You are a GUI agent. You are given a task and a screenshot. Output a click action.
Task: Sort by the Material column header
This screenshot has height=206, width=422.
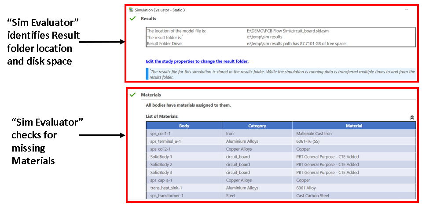(353, 126)
